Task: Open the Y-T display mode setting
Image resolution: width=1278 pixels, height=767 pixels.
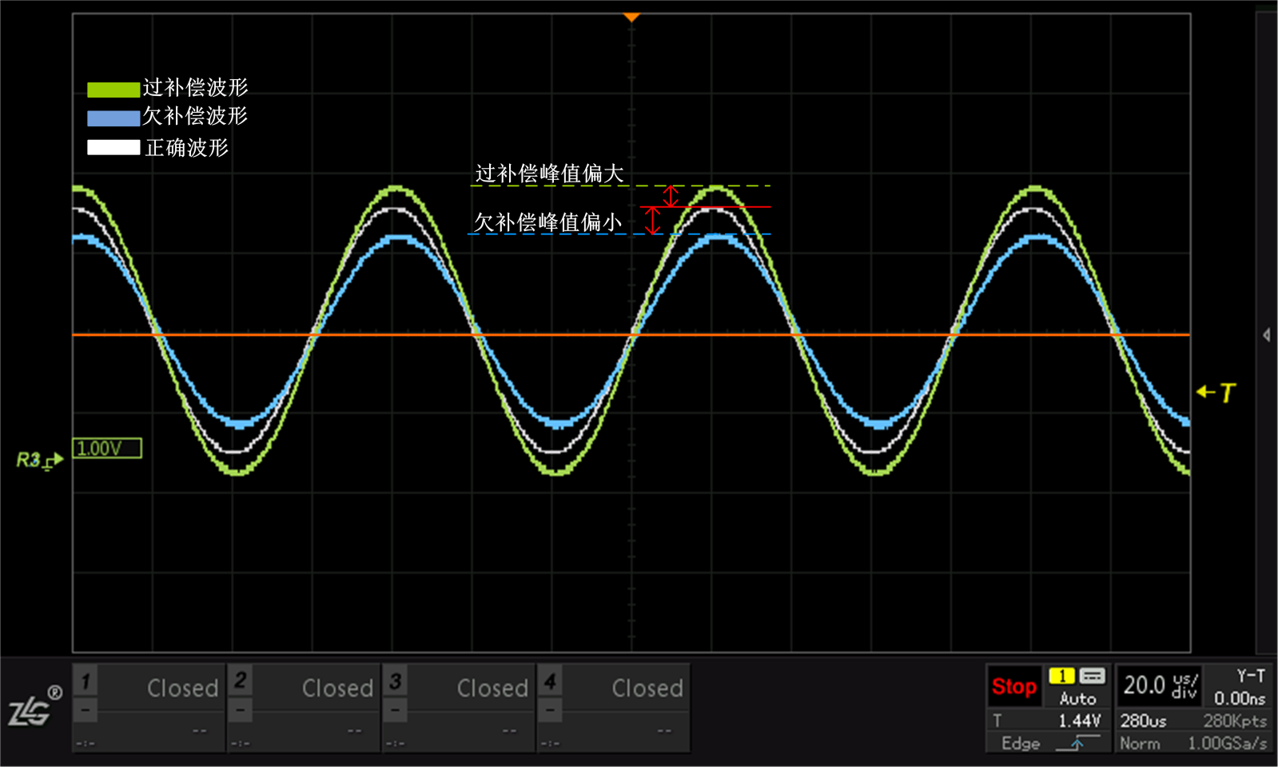Action: point(1251,676)
